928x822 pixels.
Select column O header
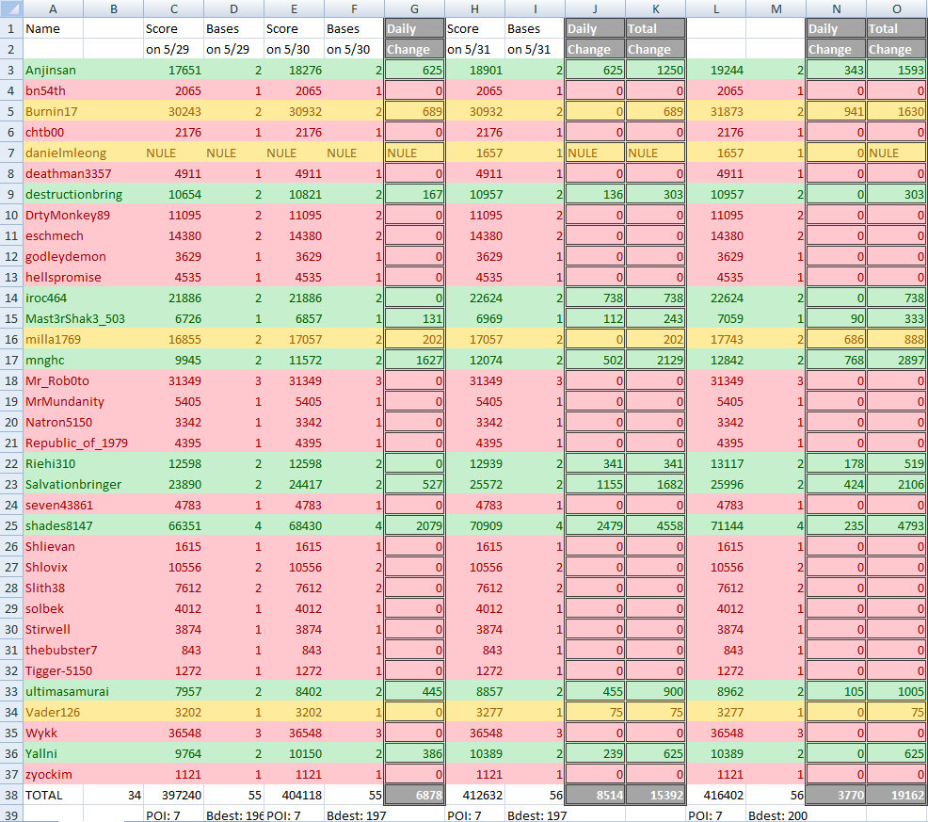click(897, 8)
